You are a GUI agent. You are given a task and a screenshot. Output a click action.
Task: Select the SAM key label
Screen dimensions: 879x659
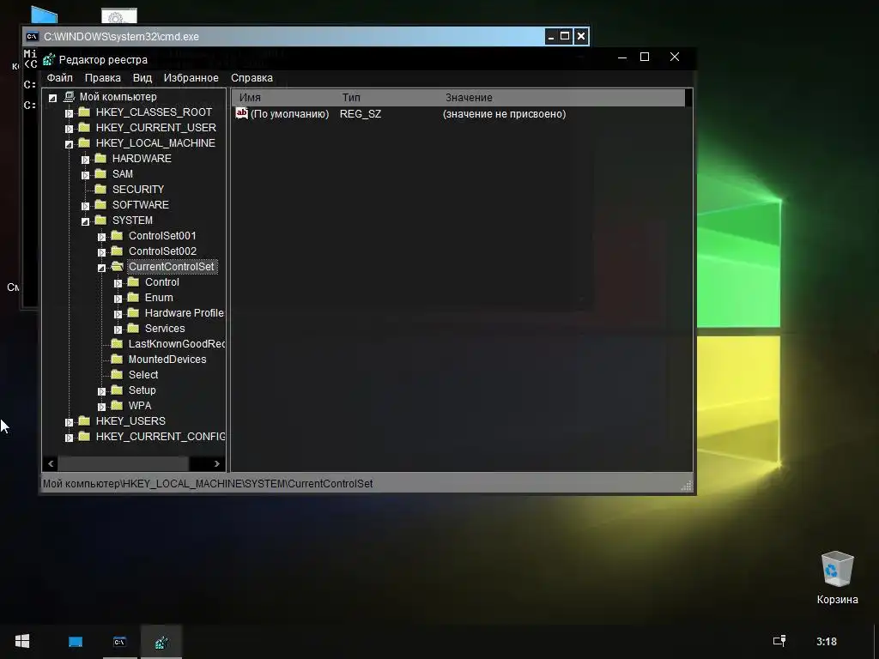pyautogui.click(x=122, y=173)
